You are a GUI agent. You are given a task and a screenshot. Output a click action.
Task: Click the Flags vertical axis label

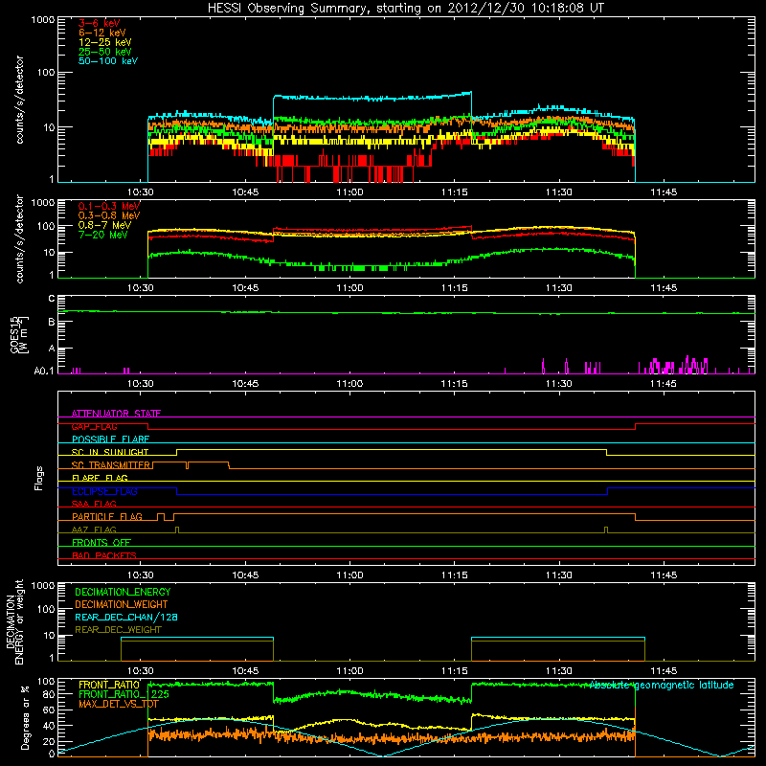click(39, 478)
